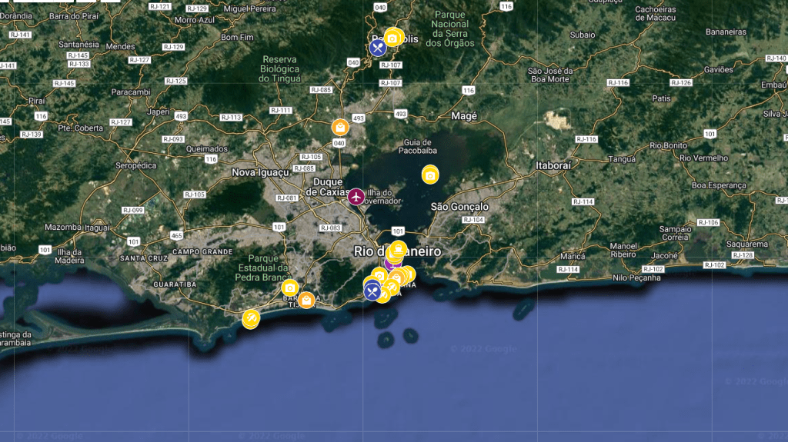
Task: Click the Maricá town label
Action: pyautogui.click(x=573, y=255)
